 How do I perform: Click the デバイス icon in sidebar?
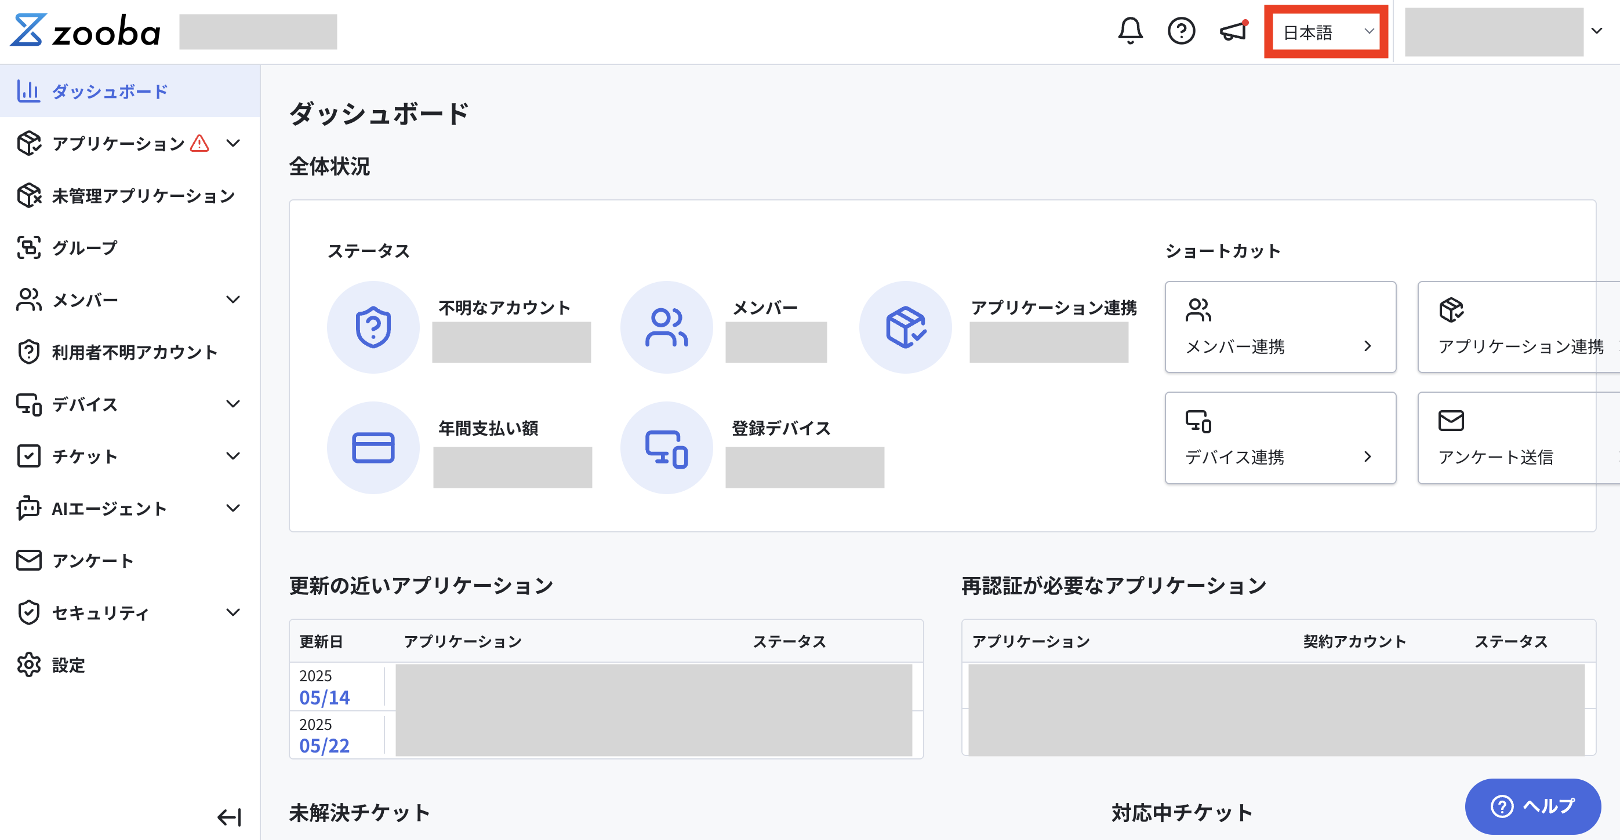[28, 404]
